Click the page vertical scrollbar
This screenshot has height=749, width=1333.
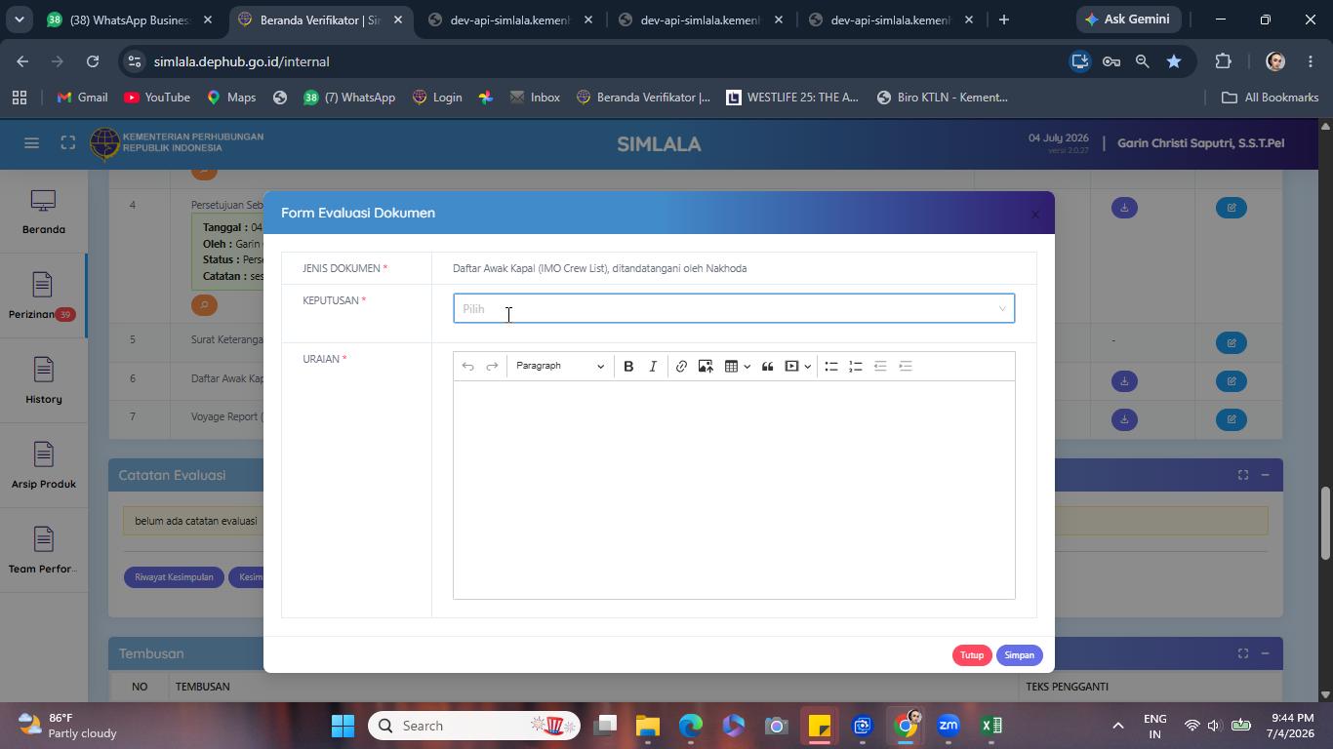1325,523
